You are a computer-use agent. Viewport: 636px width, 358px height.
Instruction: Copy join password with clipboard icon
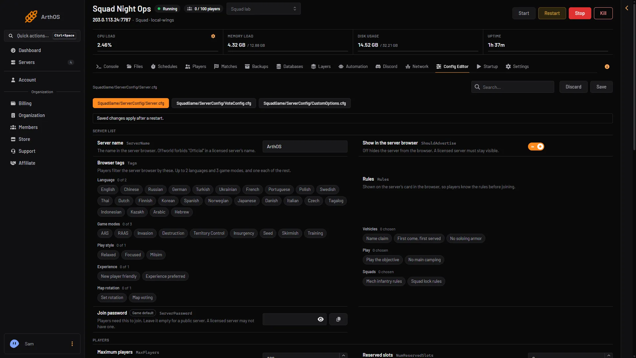338,319
